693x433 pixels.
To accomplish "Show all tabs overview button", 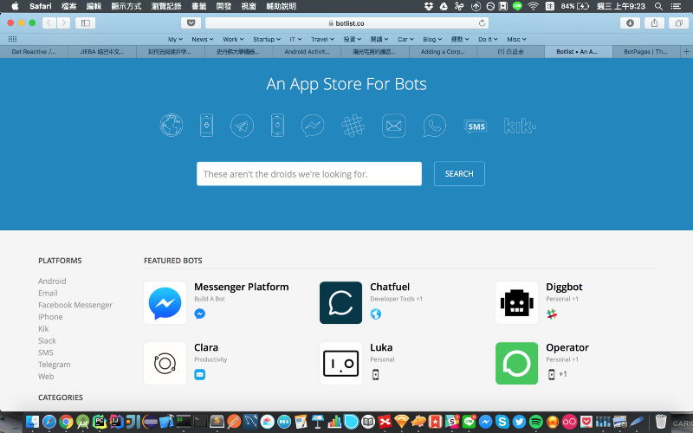I will tap(679, 23).
